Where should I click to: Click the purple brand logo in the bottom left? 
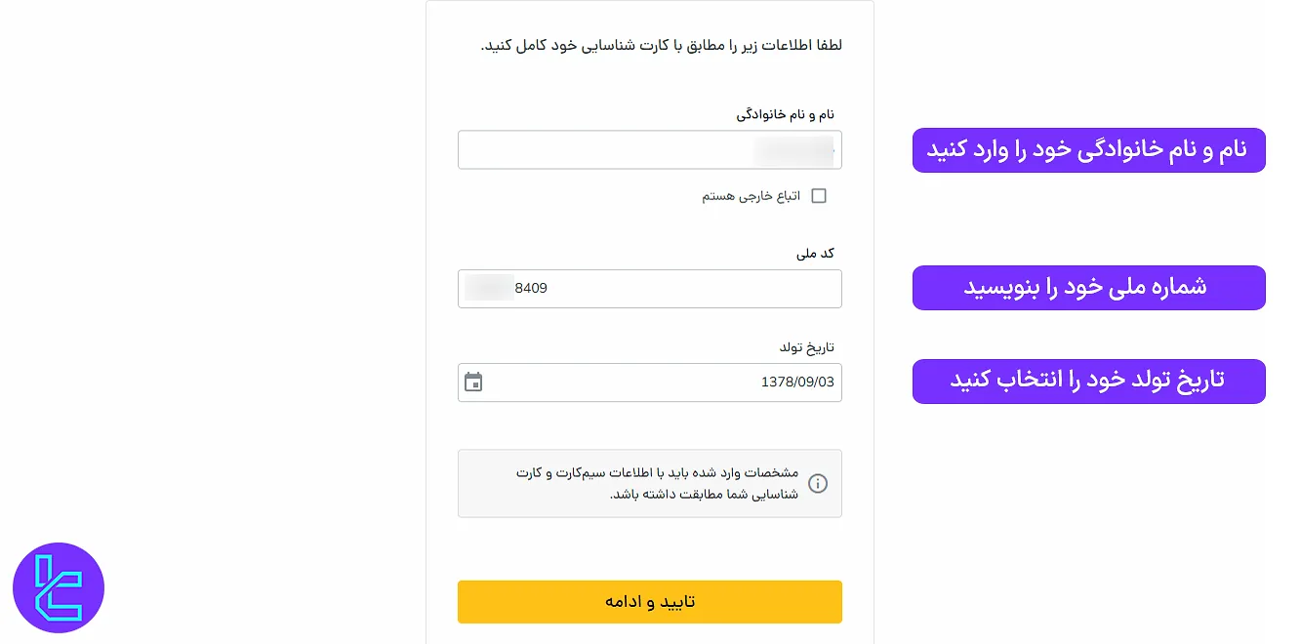pos(59,587)
